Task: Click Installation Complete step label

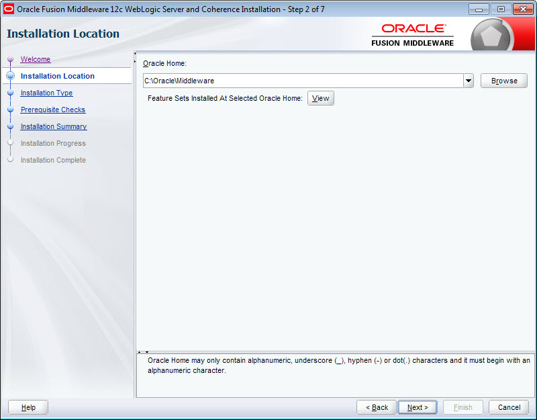Action: 53,160
